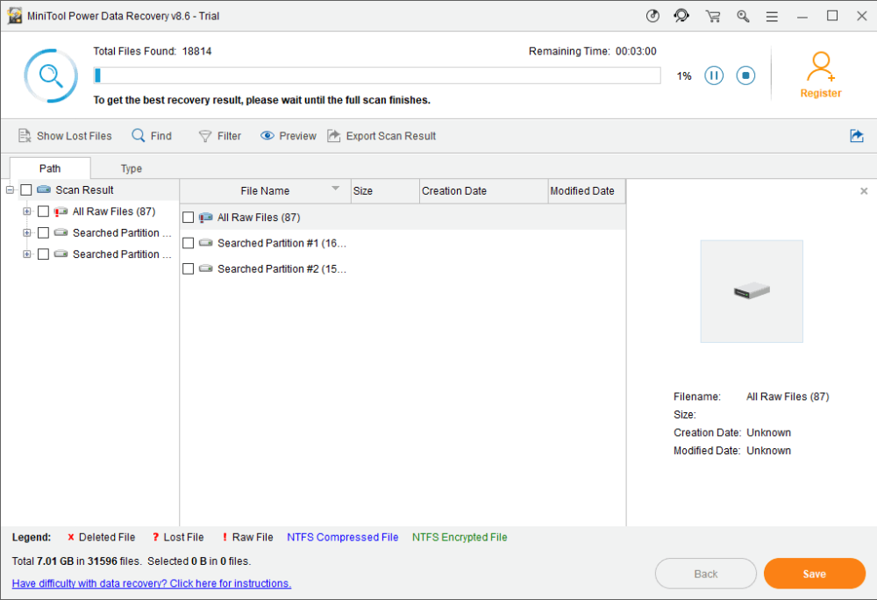Viewport: 877px width, 600px height.
Task: Stop the scan with the stop button
Action: tap(745, 75)
